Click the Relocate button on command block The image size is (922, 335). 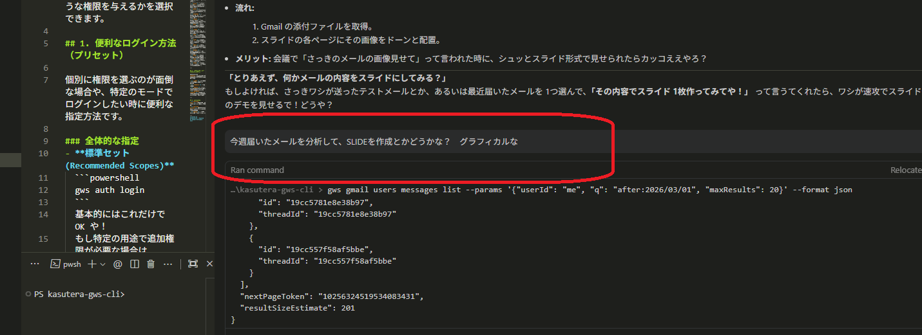[905, 170]
